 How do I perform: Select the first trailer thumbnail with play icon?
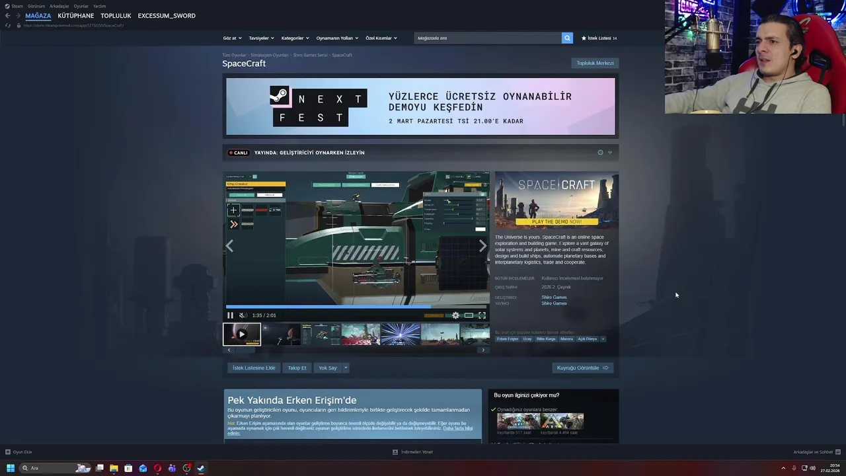(242, 335)
